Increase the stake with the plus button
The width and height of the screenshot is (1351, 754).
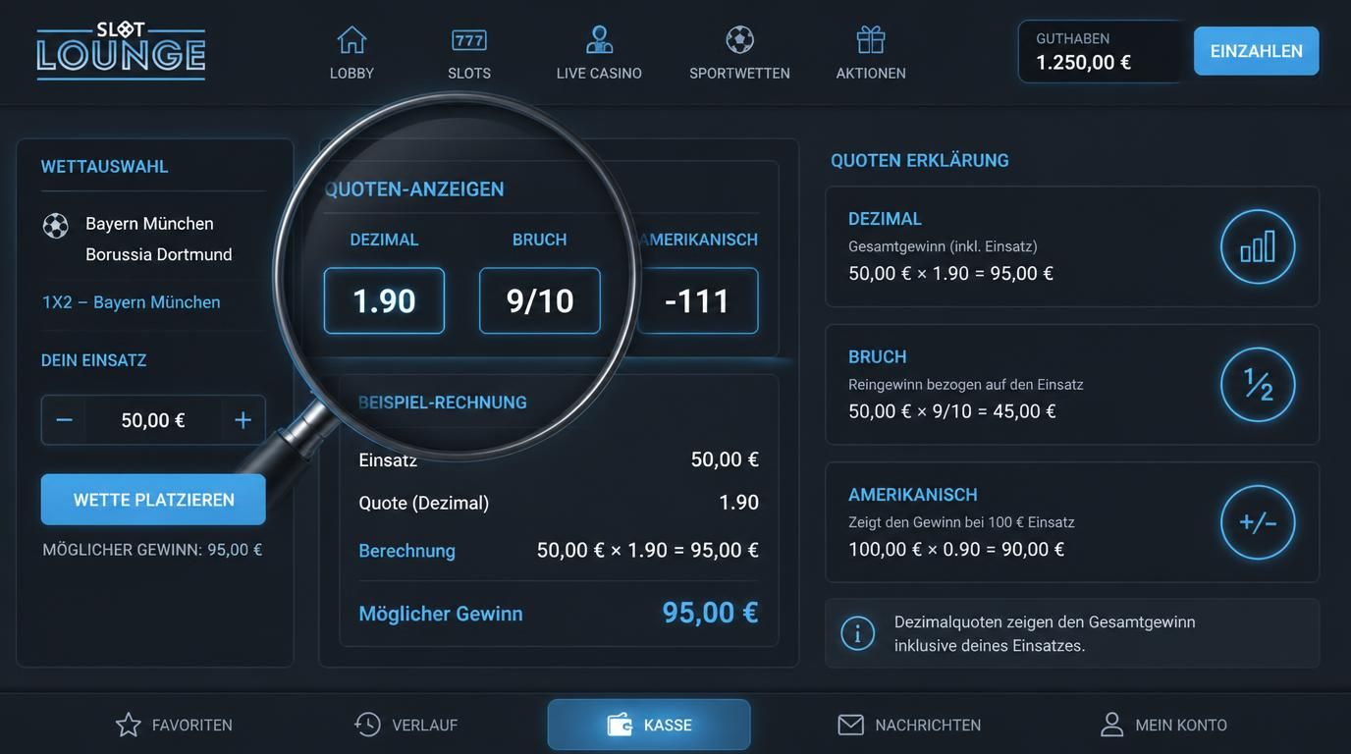point(243,420)
